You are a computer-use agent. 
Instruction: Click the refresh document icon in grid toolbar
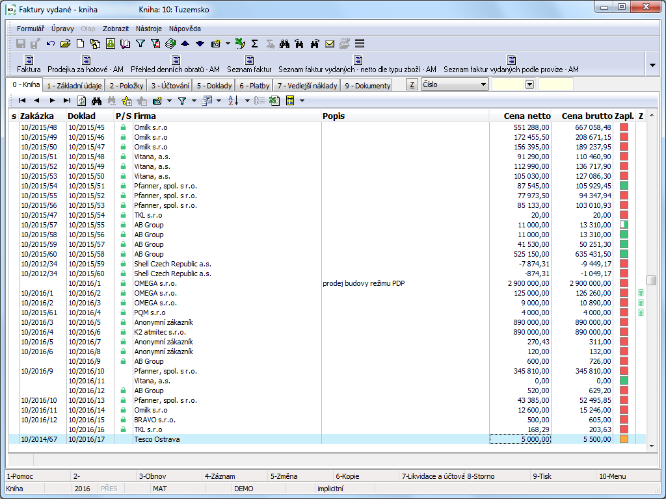81,101
